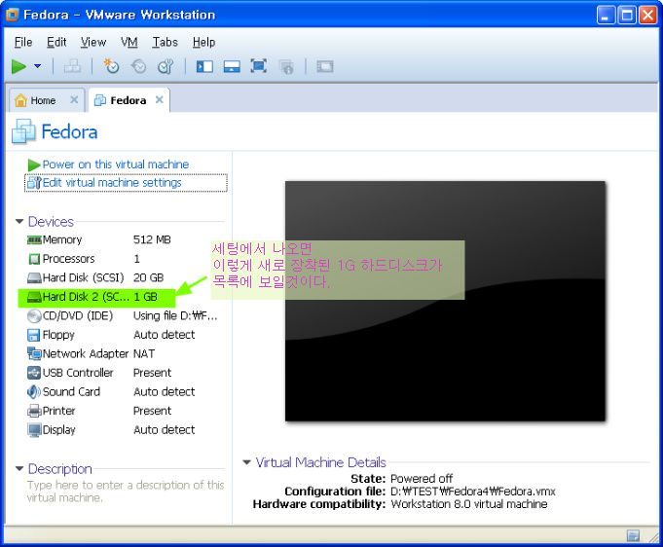Click the Floppy device icon
This screenshot has height=547, width=663.
click(x=33, y=335)
